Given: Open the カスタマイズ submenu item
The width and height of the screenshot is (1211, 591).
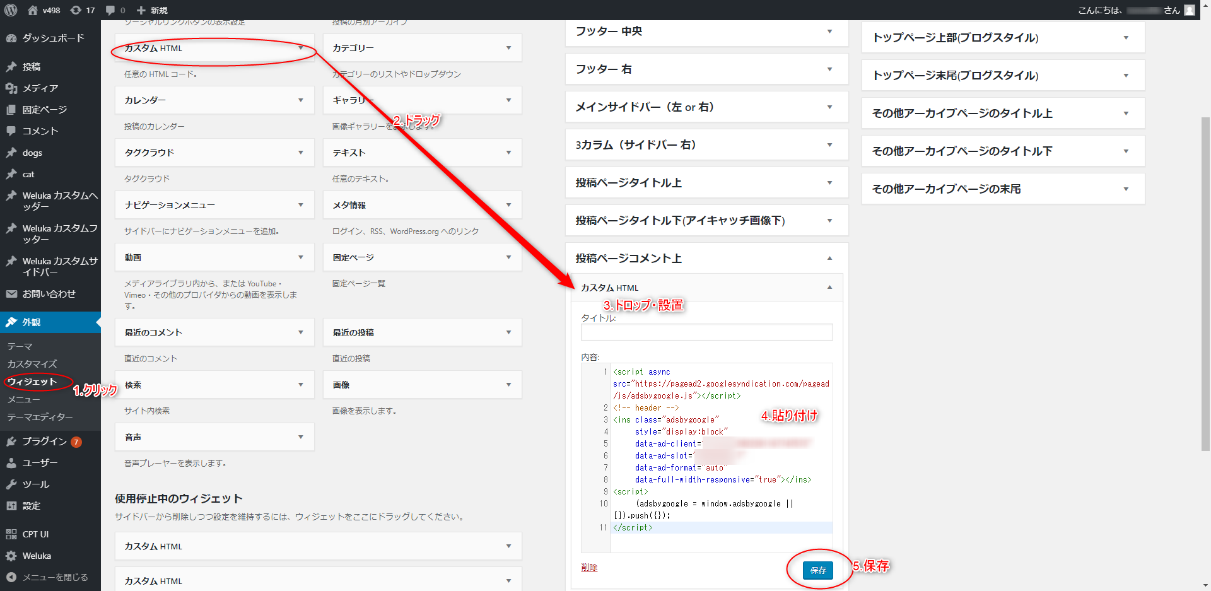Looking at the screenshot, I should click(32, 364).
